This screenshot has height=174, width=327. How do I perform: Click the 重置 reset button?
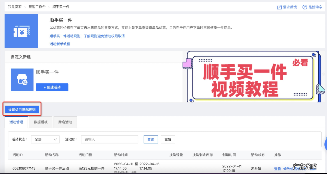(168, 139)
